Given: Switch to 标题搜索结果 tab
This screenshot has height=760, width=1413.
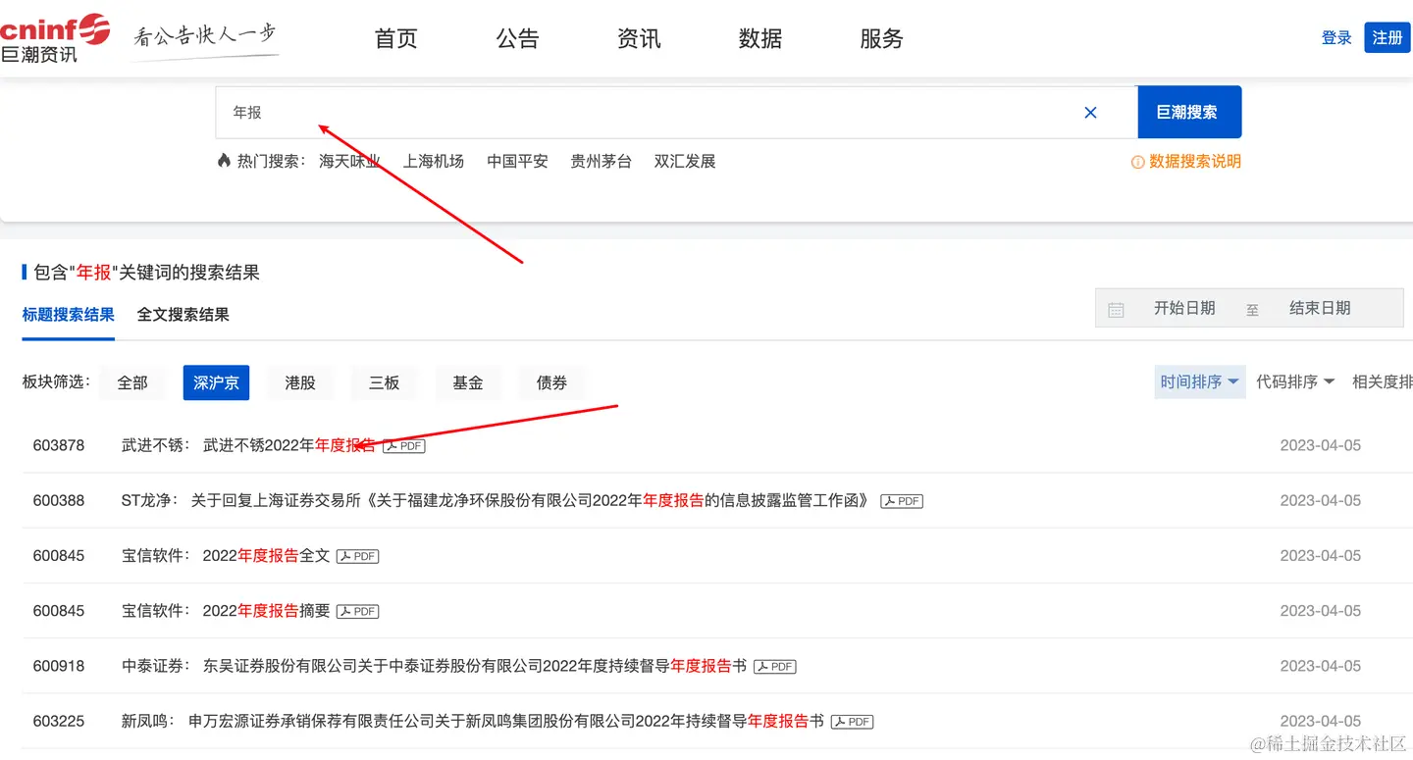Looking at the screenshot, I should point(69,315).
